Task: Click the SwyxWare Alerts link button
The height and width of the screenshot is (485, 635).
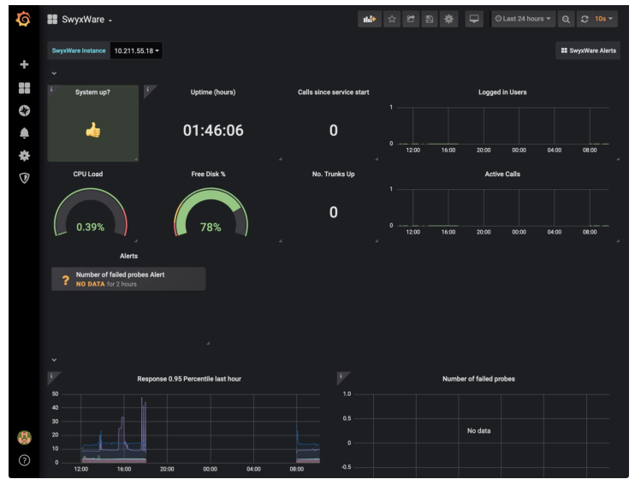Action: pyautogui.click(x=588, y=50)
